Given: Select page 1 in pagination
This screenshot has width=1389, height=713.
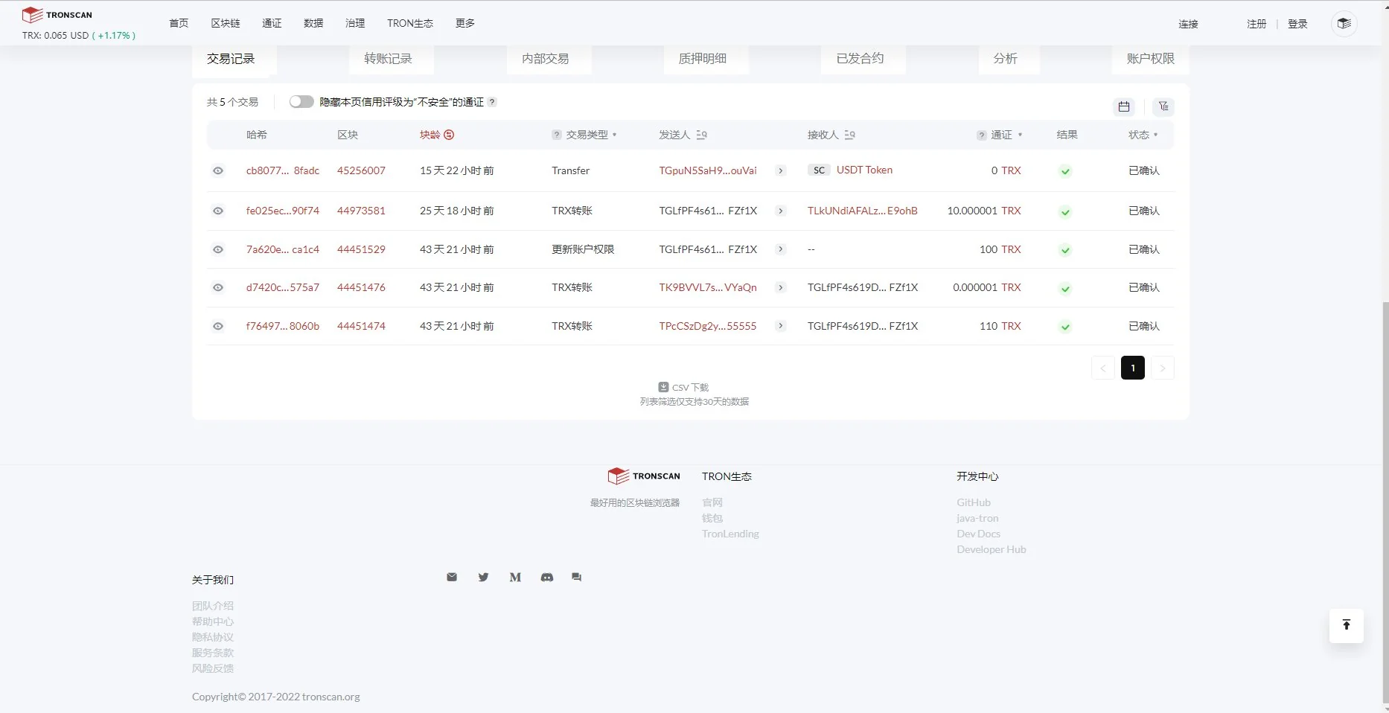Looking at the screenshot, I should tap(1132, 368).
